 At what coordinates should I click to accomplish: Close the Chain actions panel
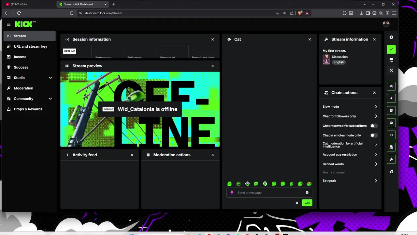pos(374,93)
